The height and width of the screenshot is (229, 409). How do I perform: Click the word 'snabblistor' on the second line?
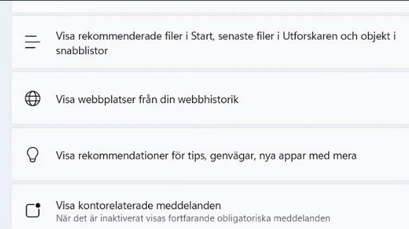click(x=82, y=51)
